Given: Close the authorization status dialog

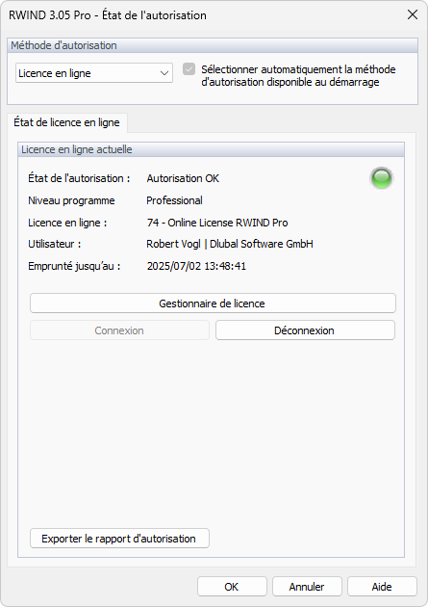Looking at the screenshot, I should (413, 14).
